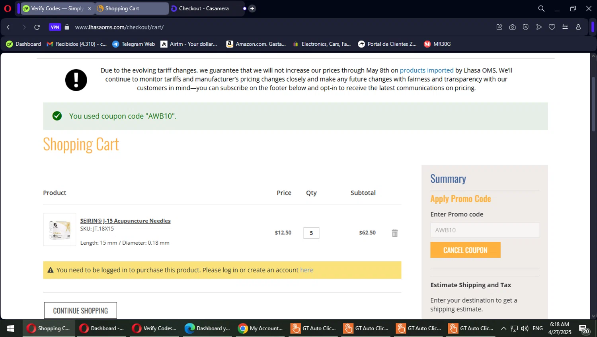597x337 pixels.
Task: Open a new tab with plus
Action: [x=252, y=8]
